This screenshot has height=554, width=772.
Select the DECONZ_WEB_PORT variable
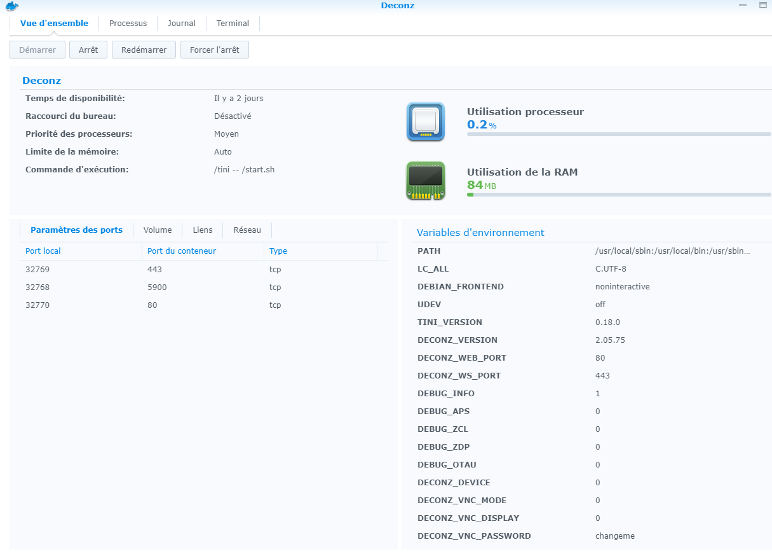point(462,358)
